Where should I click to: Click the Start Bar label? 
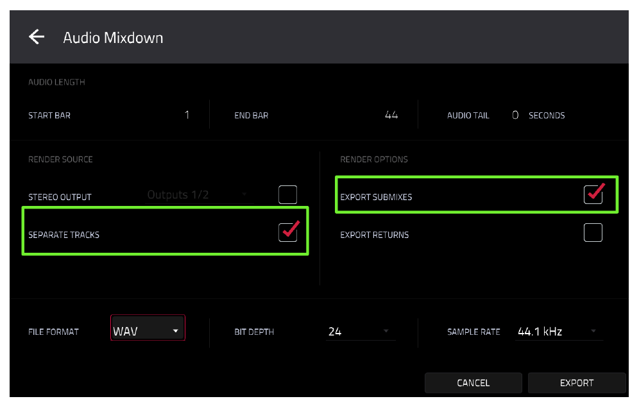point(49,115)
